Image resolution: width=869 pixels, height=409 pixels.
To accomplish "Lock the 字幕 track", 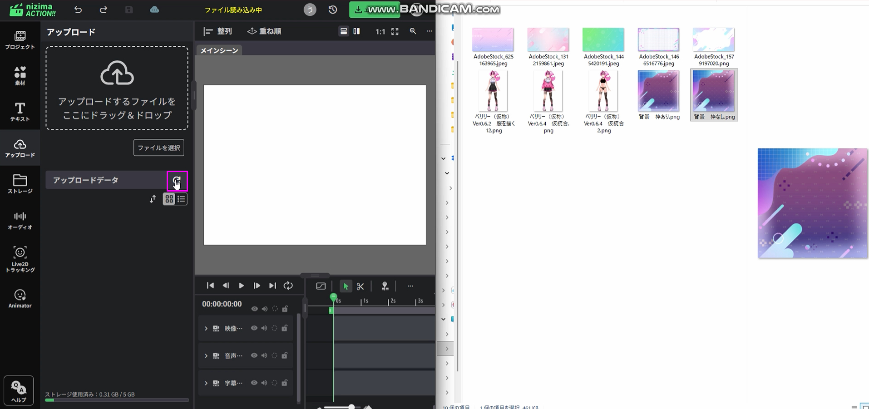I will (x=285, y=383).
